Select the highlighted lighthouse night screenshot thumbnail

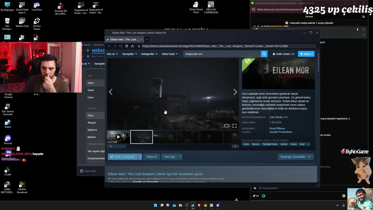pyautogui.click(x=142, y=137)
